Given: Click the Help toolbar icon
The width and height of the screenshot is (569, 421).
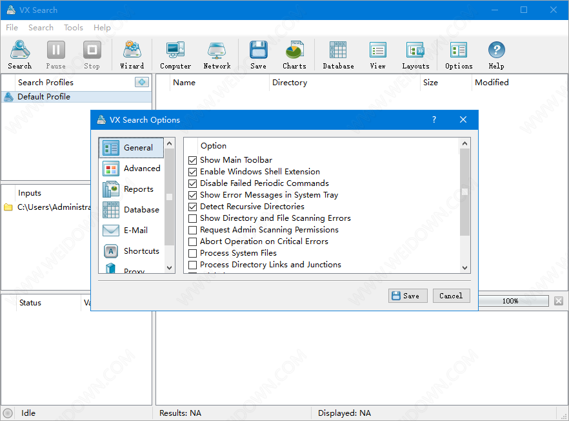Looking at the screenshot, I should coord(496,55).
